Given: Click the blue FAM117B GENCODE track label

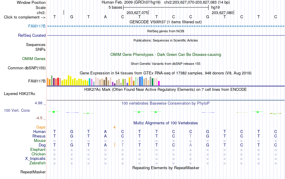Looking at the screenshot, I should pyautogui.click(x=37, y=26).
